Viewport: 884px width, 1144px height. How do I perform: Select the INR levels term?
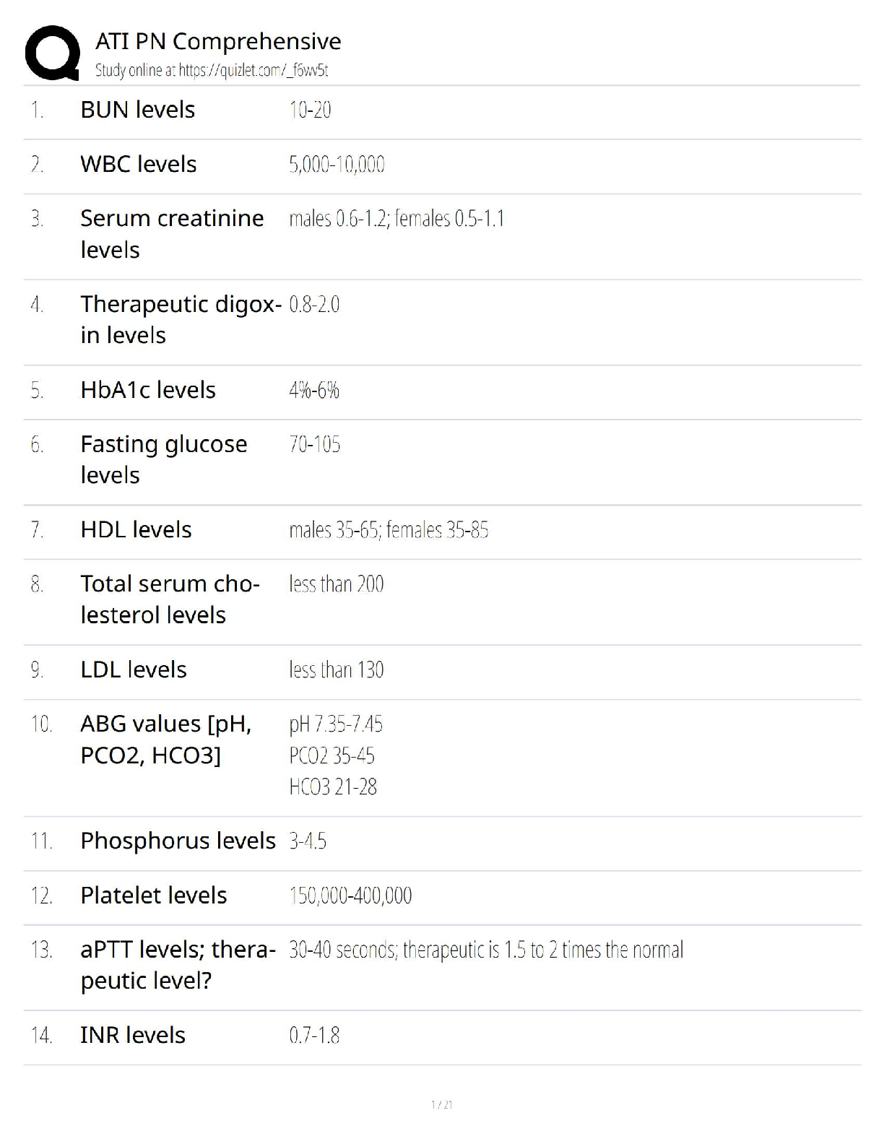click(133, 1035)
